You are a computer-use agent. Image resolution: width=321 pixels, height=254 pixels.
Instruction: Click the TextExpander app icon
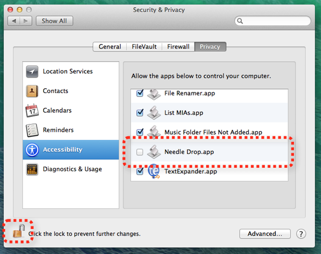pyautogui.click(x=154, y=171)
